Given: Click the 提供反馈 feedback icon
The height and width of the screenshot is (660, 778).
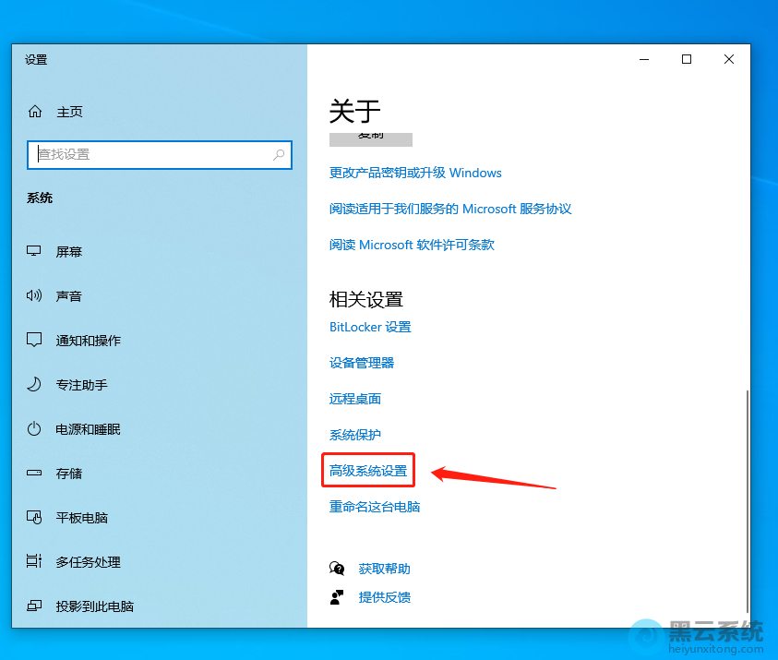Looking at the screenshot, I should click(338, 597).
